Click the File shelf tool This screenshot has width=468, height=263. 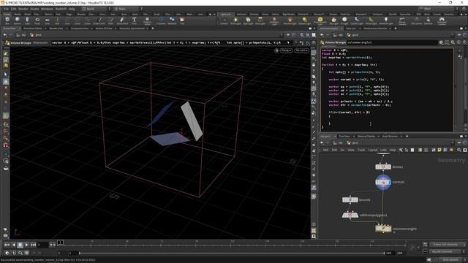click(x=182, y=20)
